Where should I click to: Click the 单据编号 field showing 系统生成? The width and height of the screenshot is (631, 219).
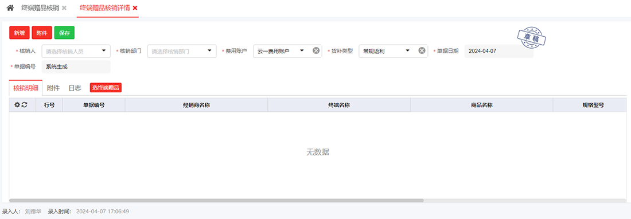[76, 67]
